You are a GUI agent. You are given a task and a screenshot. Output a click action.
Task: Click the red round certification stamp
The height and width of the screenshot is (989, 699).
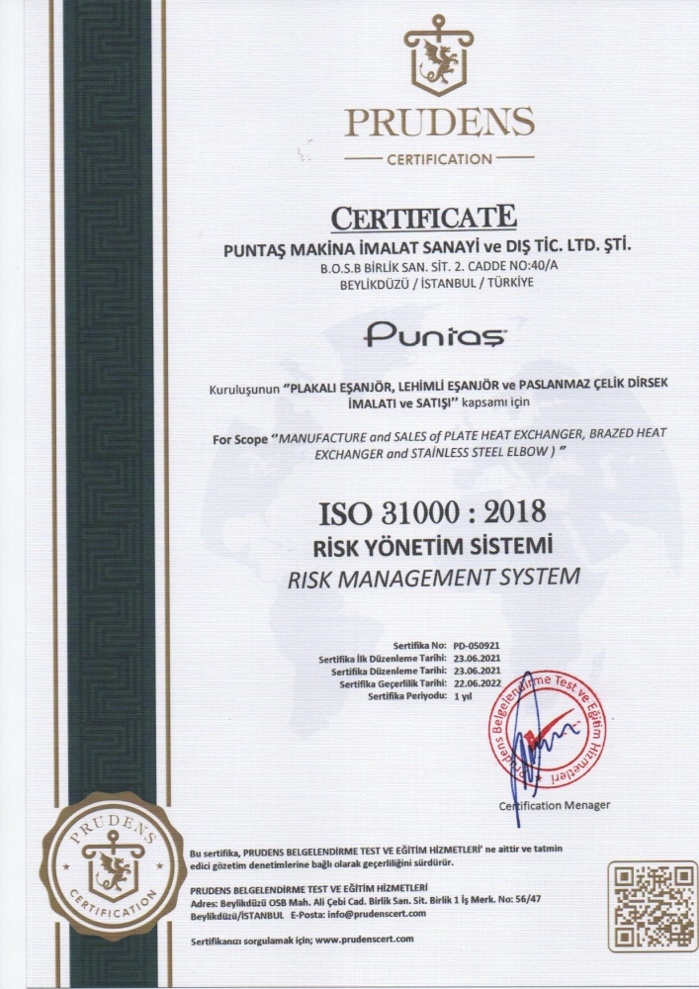coord(547,730)
